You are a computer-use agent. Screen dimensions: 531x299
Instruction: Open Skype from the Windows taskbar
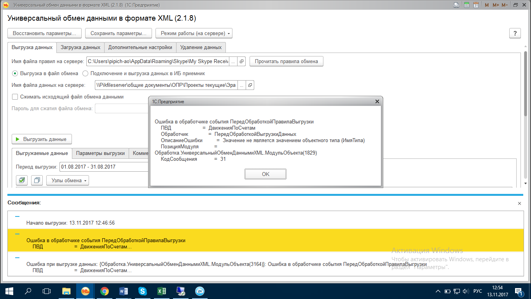pos(142,291)
